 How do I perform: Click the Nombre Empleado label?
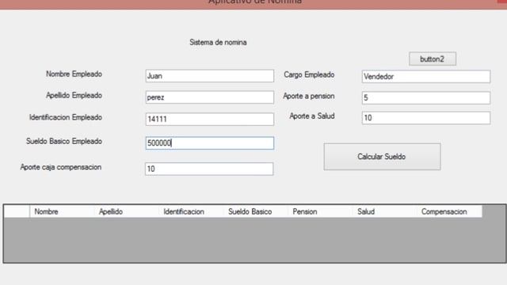point(74,74)
